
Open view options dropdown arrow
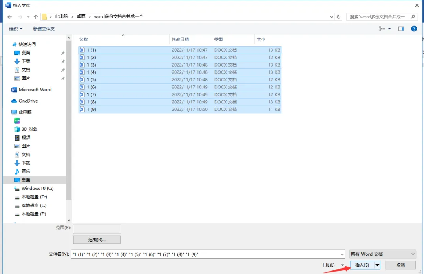389,29
